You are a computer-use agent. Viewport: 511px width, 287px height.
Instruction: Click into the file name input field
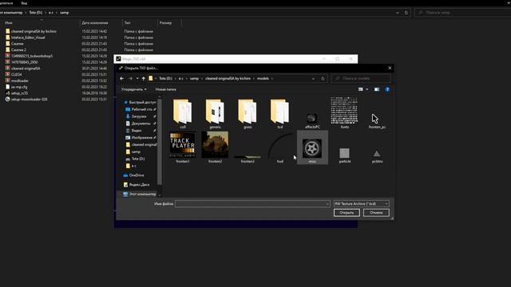[x=252, y=204]
